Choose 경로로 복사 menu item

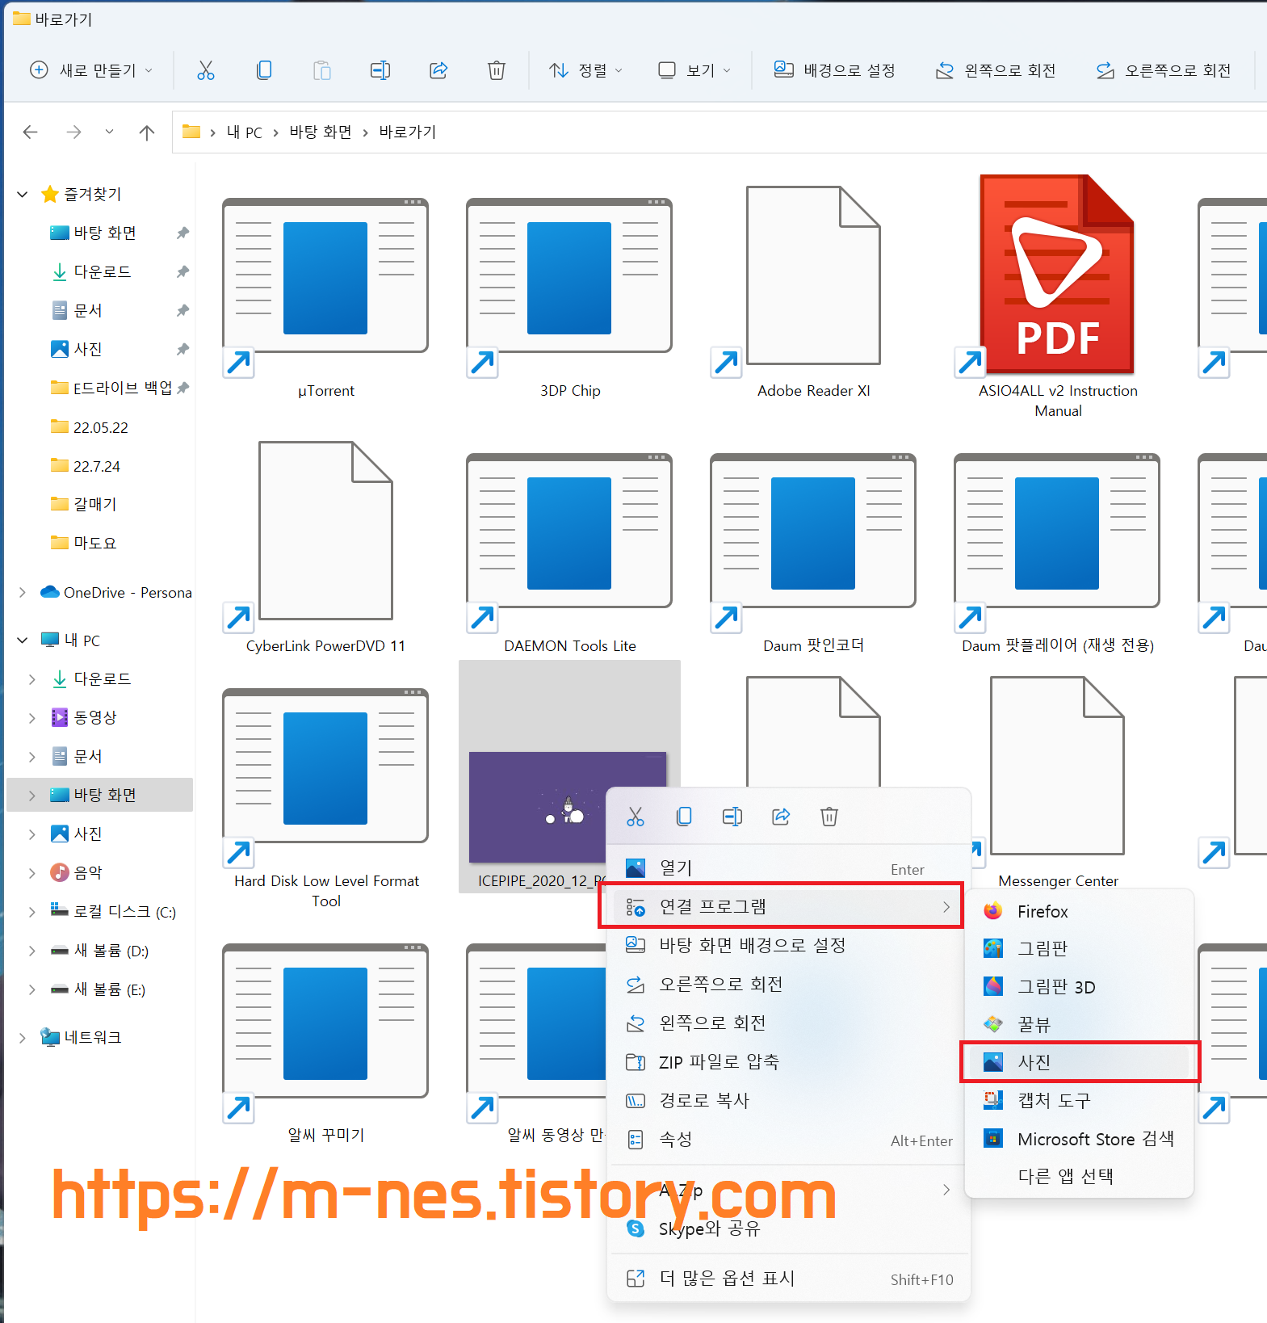(x=788, y=1100)
